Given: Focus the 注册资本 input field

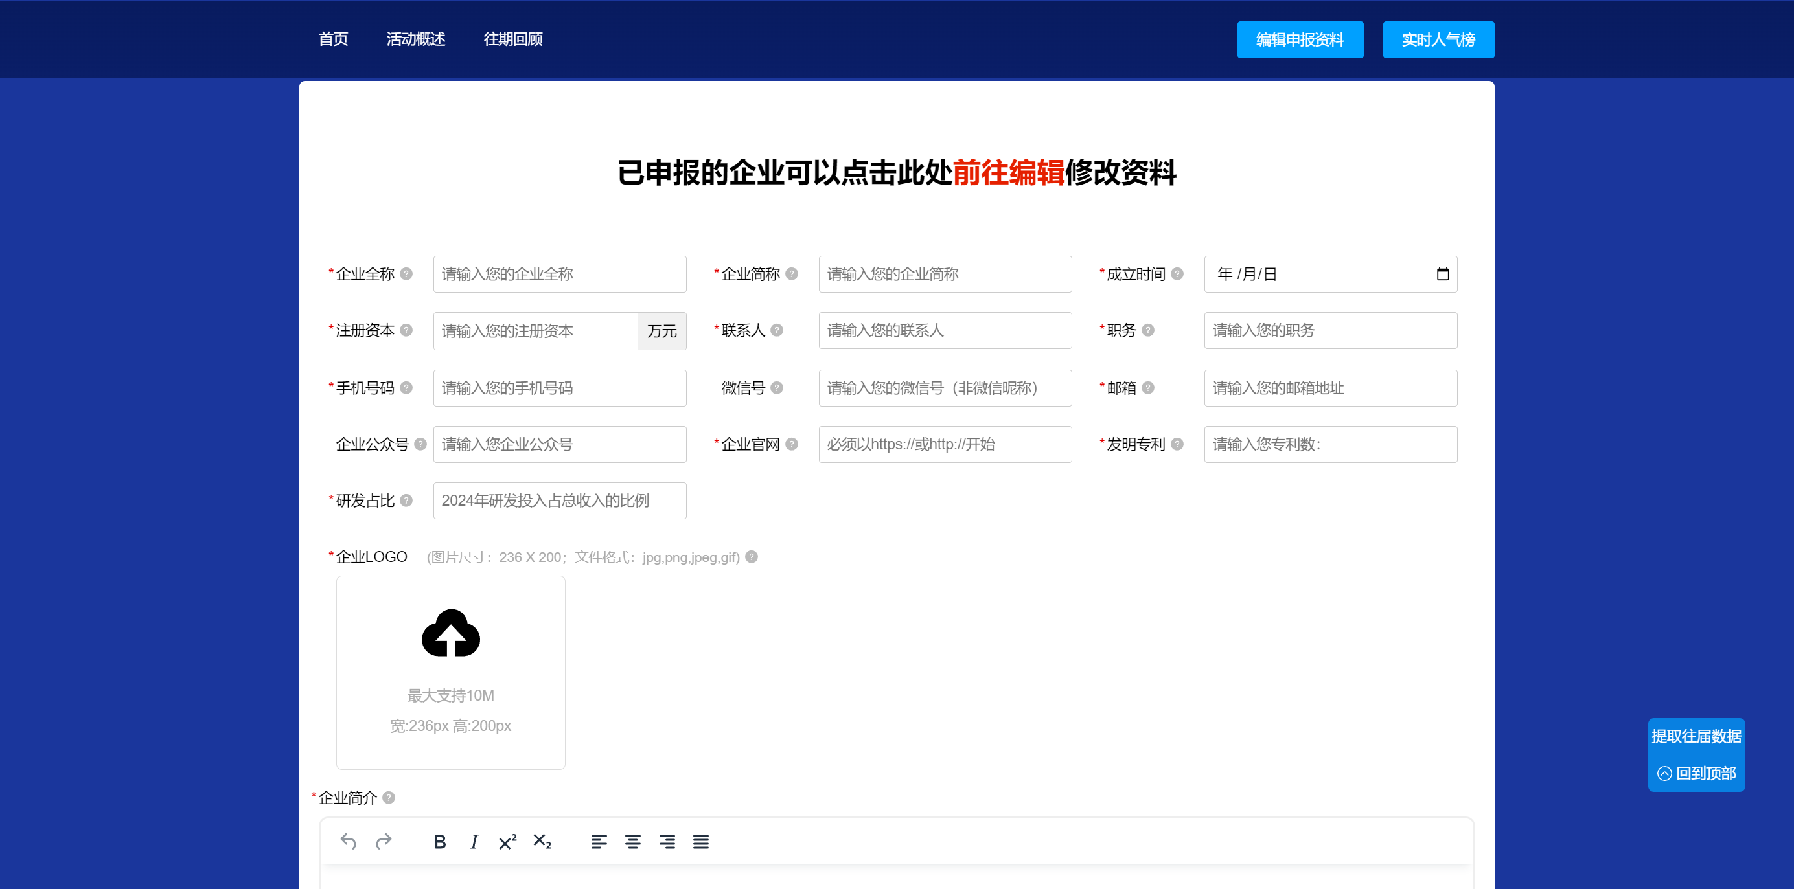Looking at the screenshot, I should 535,331.
